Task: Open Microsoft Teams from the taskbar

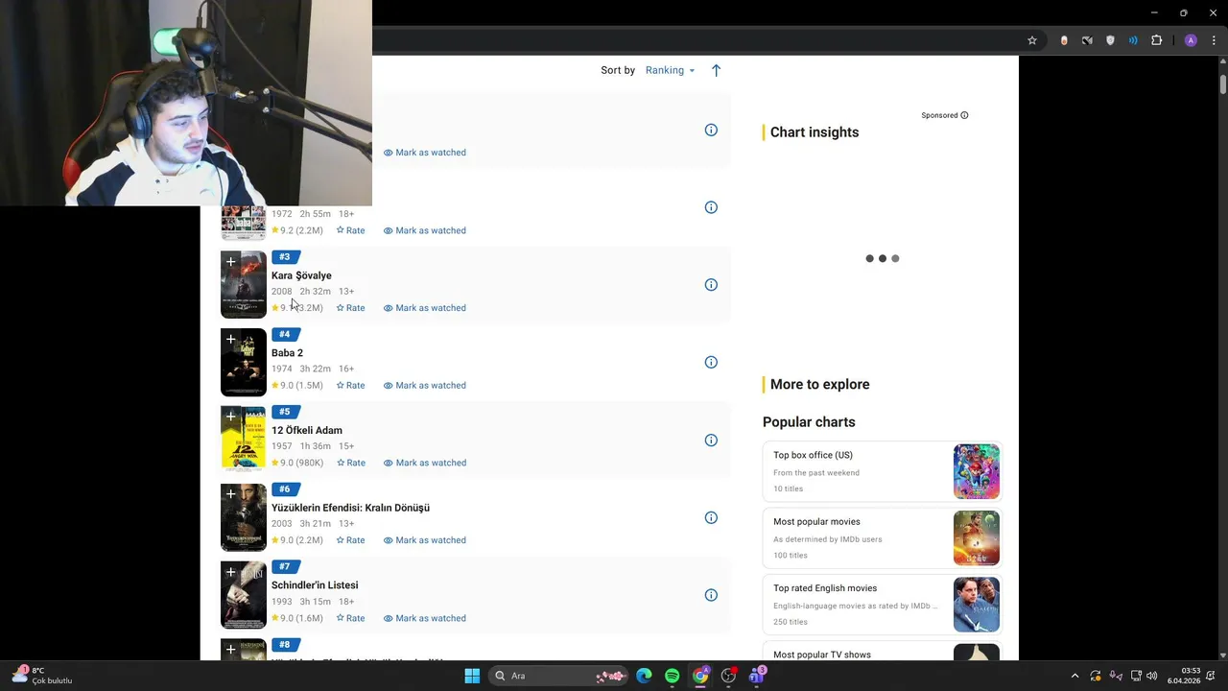Action: (756, 676)
